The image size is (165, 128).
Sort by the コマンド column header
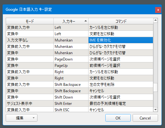(x=121, y=21)
